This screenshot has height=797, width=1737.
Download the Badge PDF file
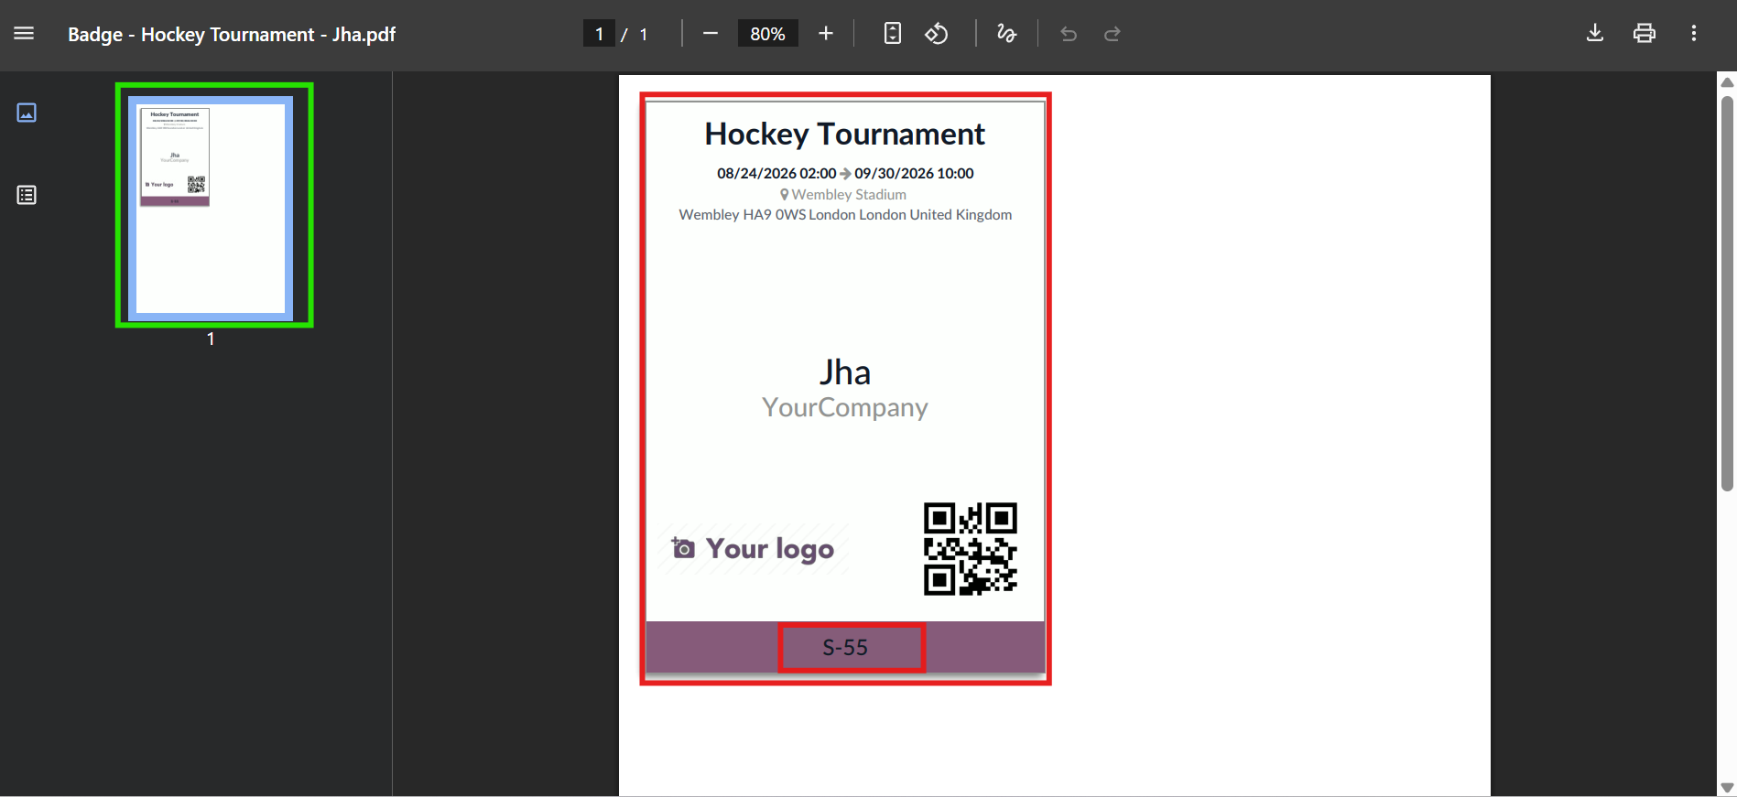coord(1595,34)
